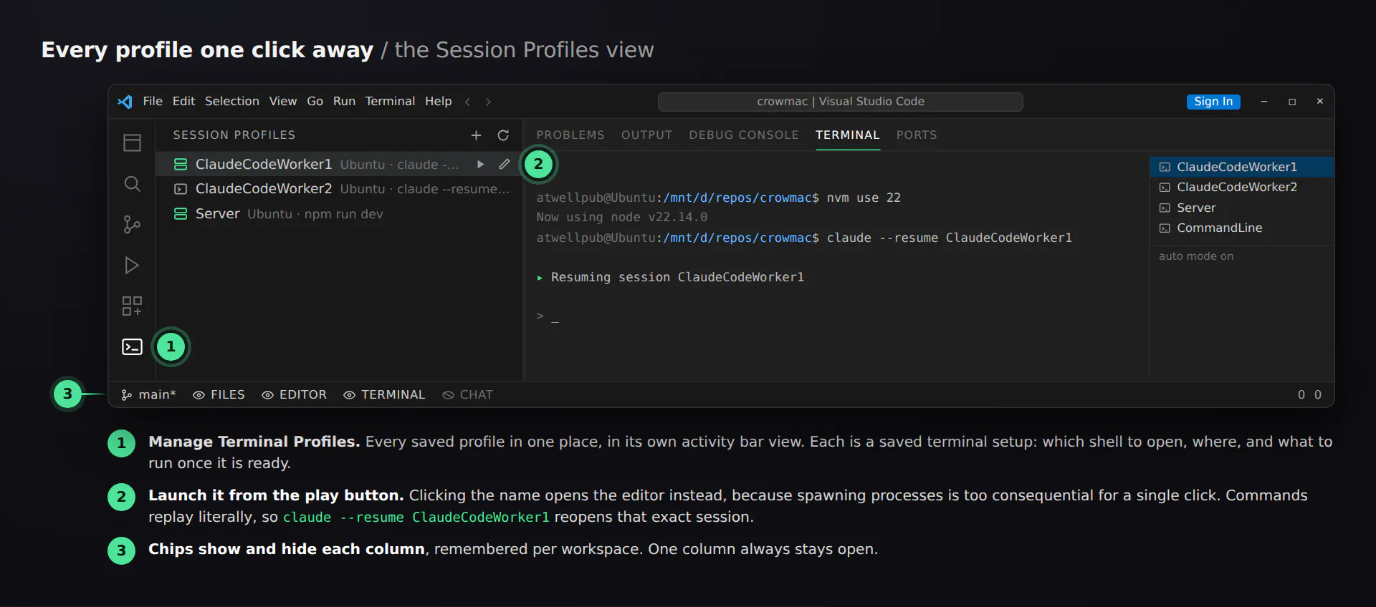Image resolution: width=1376 pixels, height=607 pixels.
Task: Click terminal icon beside ClaudeCodeWorker1 in terminal list
Action: tap(1165, 167)
